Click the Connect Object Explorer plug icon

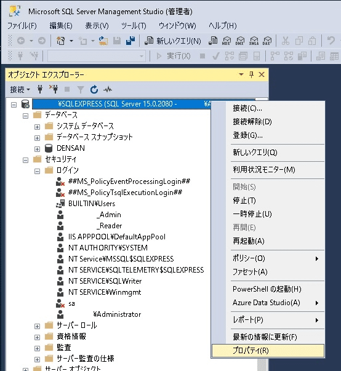40,89
